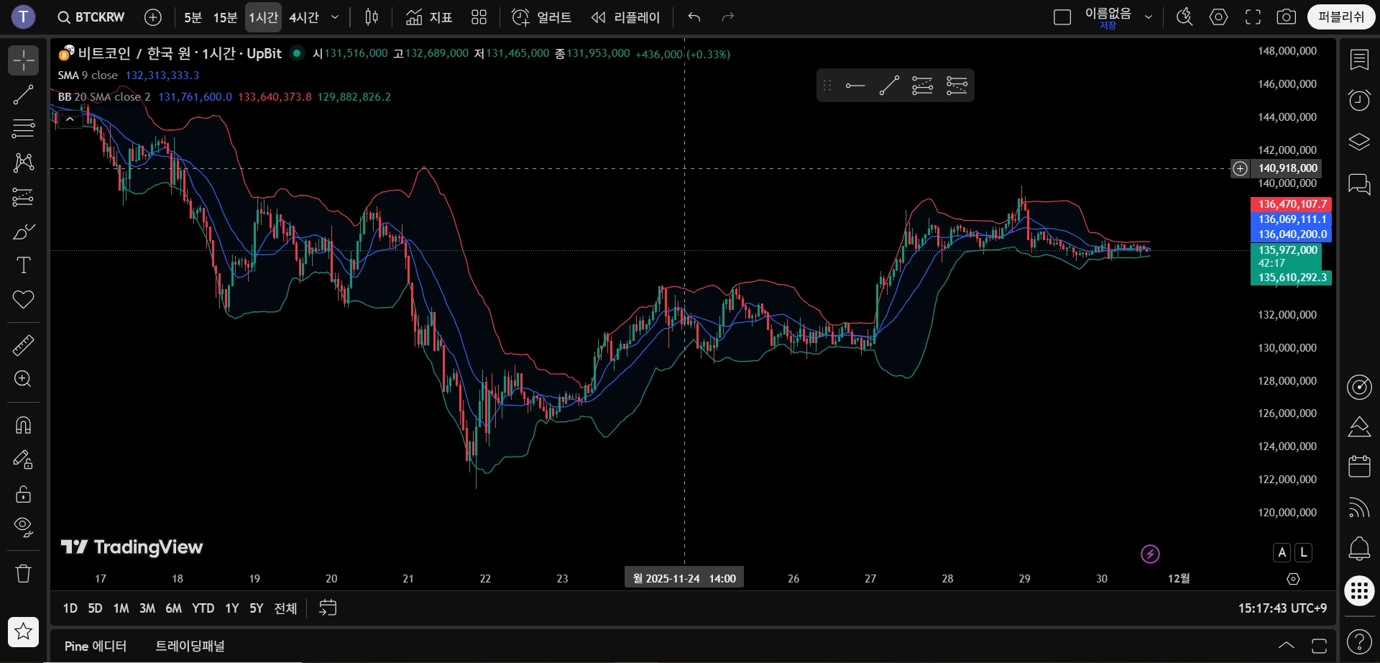The image size is (1380, 663).
Task: Switch to the Pine 에디터 tab
Action: [x=96, y=646]
